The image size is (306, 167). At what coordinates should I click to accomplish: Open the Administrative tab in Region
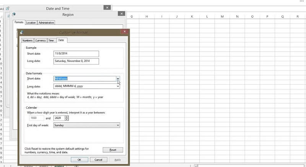point(46,22)
